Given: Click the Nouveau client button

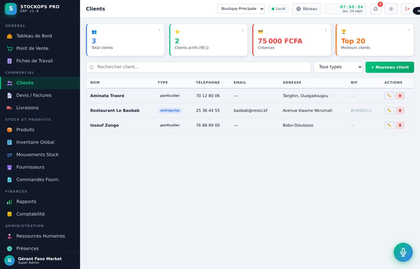Looking at the screenshot, I should [x=390, y=67].
